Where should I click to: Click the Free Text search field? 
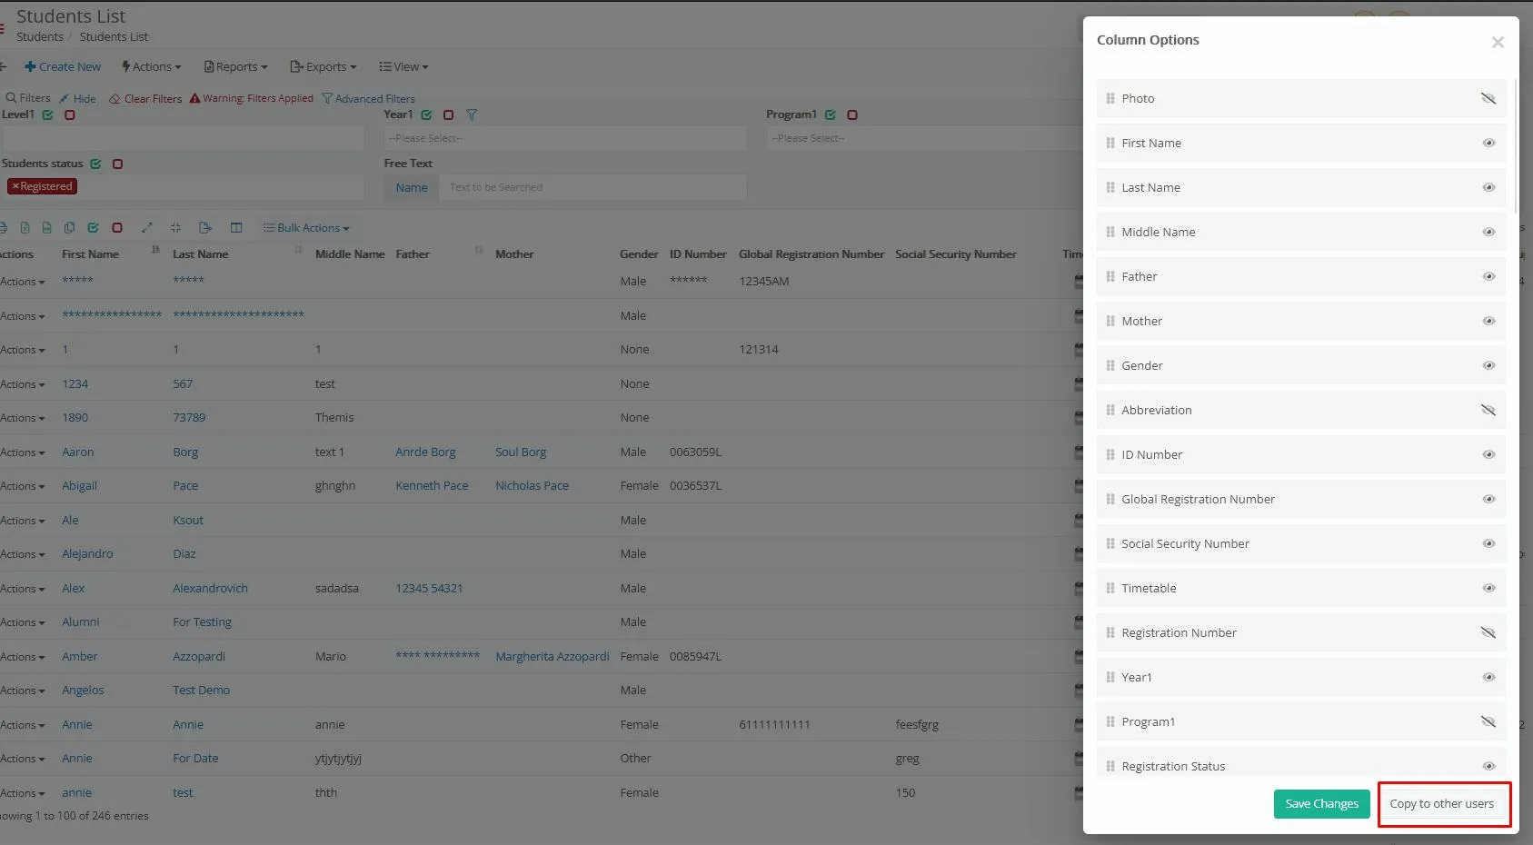click(592, 187)
